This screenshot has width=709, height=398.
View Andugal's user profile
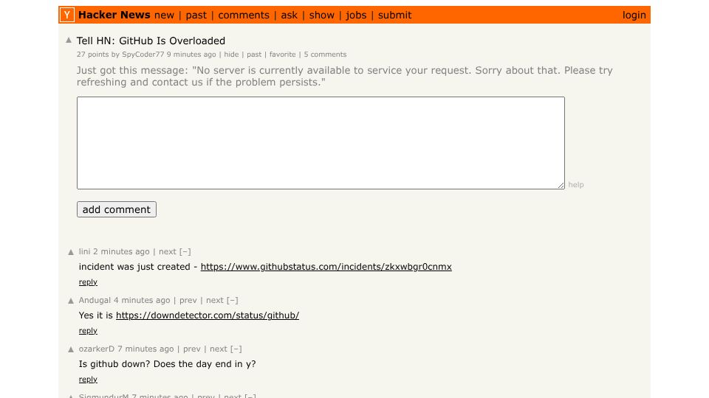(x=95, y=300)
